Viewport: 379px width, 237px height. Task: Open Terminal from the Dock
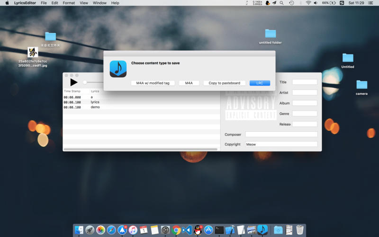click(219, 230)
